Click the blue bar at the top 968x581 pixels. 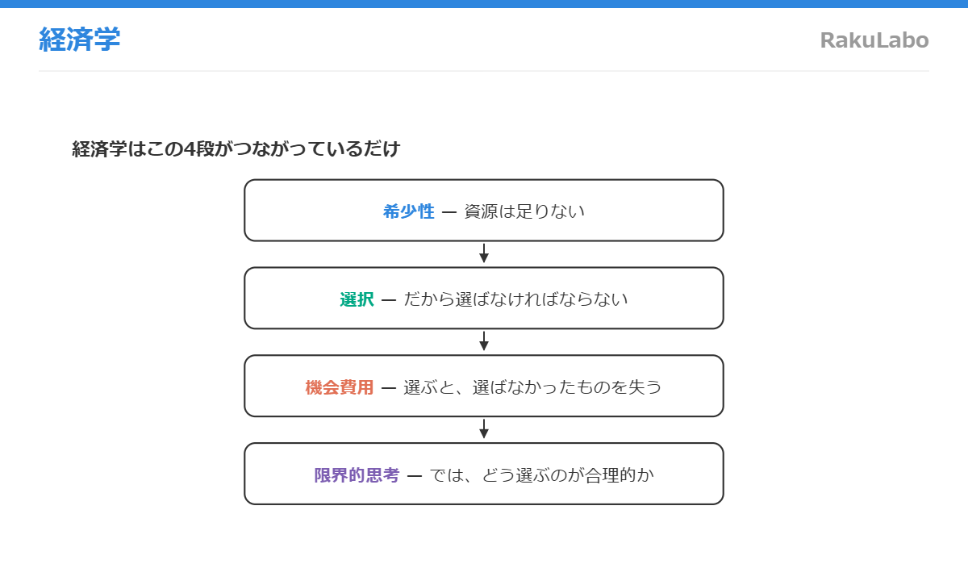[x=484, y=4]
